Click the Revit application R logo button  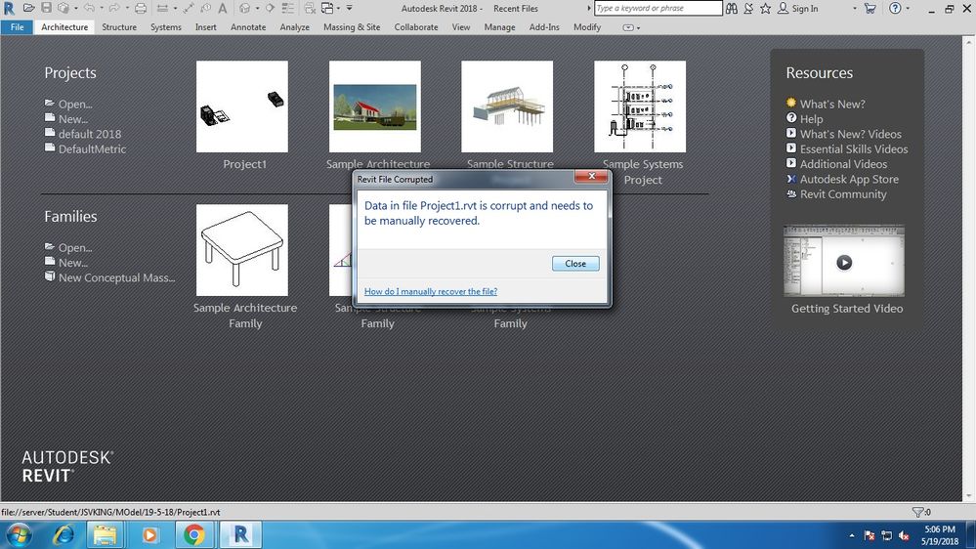tap(9, 9)
